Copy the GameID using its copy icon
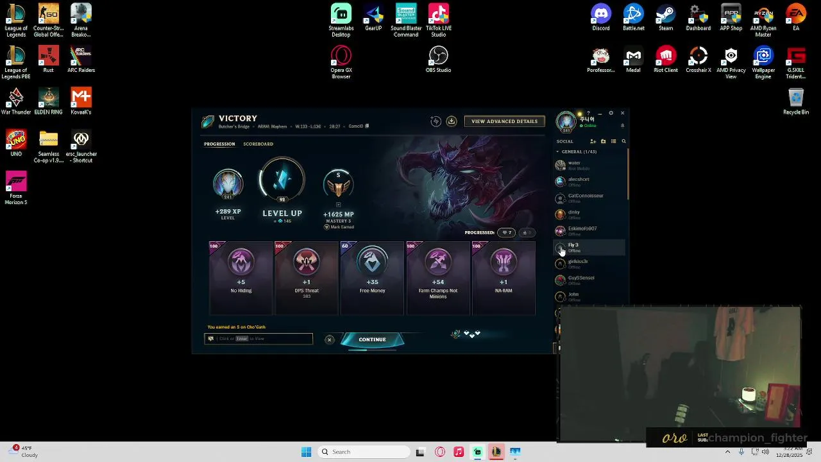The width and height of the screenshot is (821, 462). coord(367,126)
